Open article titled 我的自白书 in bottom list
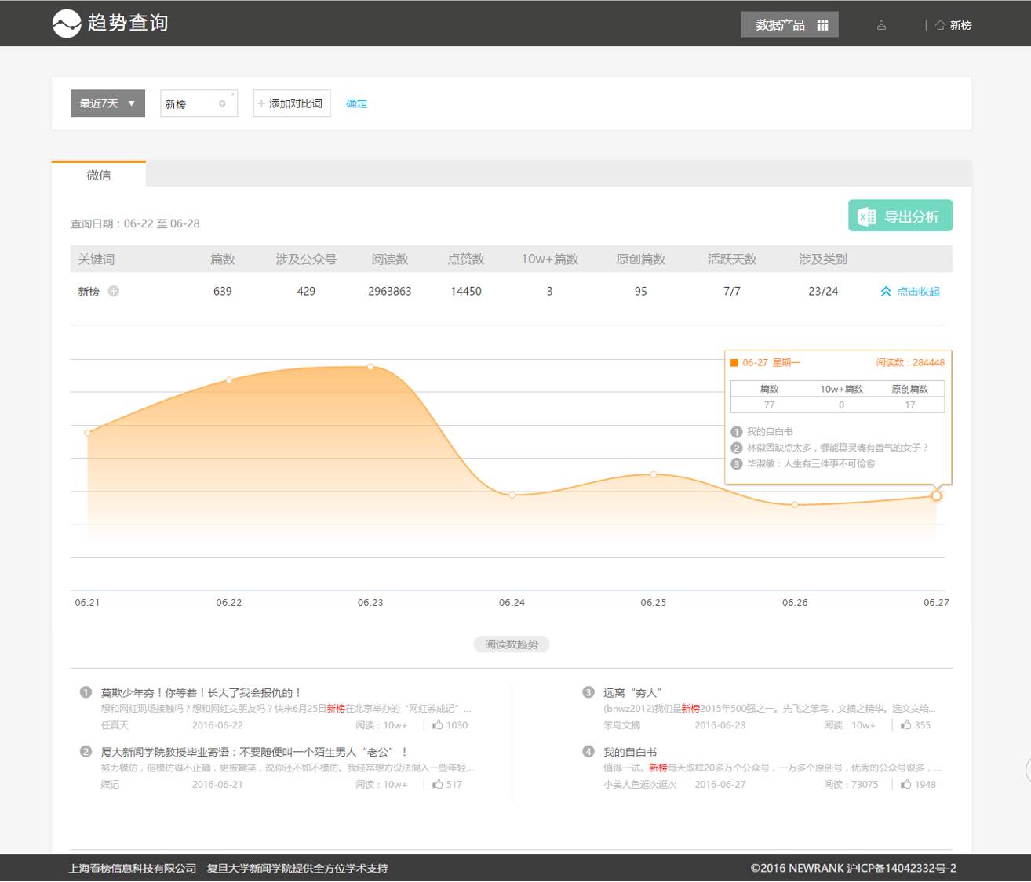1031x882 pixels. click(x=630, y=752)
